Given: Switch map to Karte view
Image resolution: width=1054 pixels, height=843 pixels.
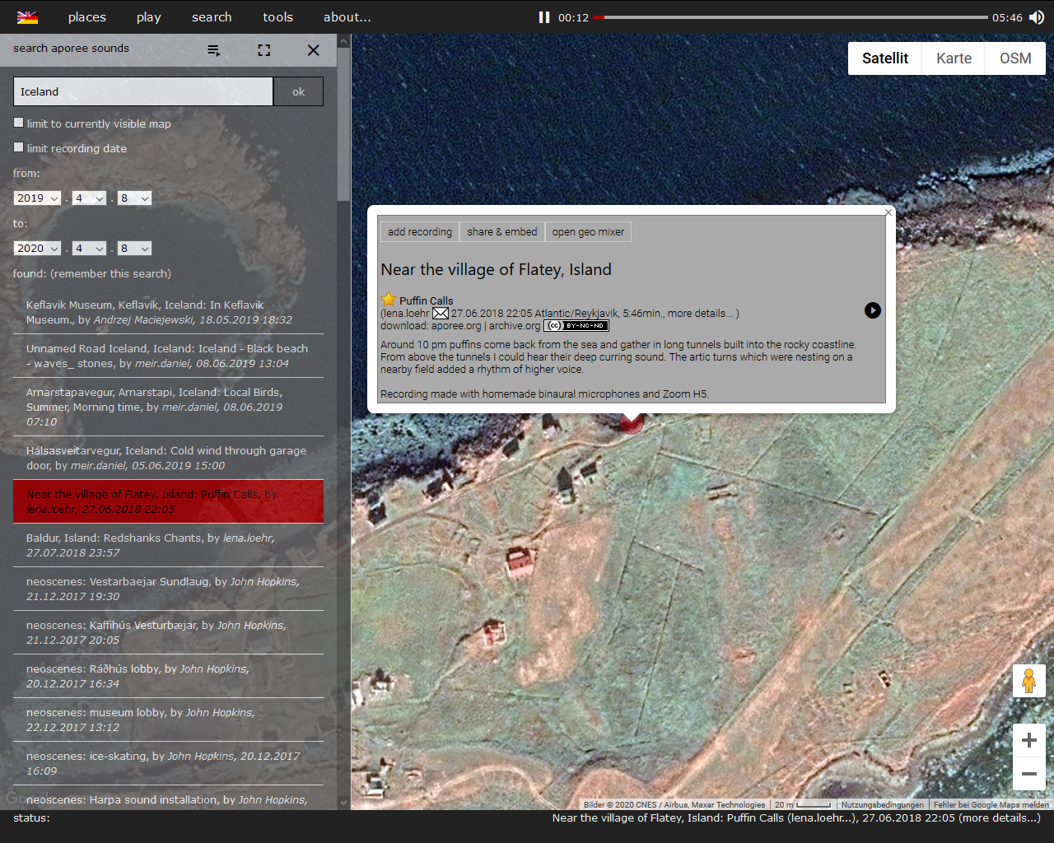Looking at the screenshot, I should [x=954, y=58].
